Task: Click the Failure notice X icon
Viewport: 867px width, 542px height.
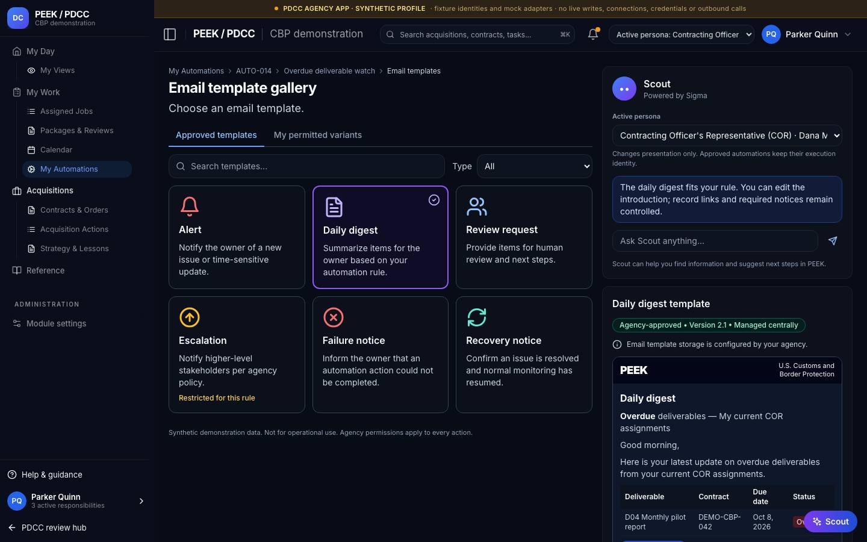Action: click(x=333, y=317)
